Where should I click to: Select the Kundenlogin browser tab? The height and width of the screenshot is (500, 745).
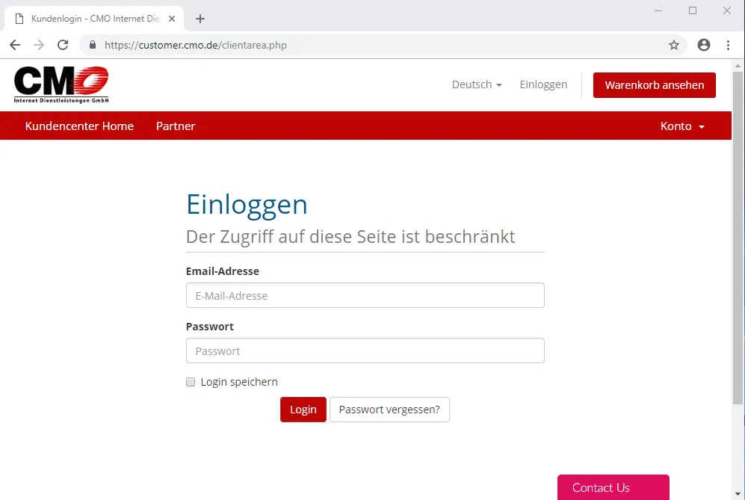tap(94, 19)
